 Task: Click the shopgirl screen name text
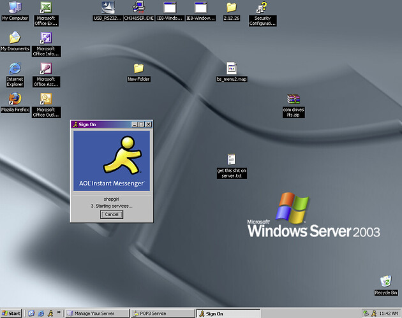pos(112,199)
